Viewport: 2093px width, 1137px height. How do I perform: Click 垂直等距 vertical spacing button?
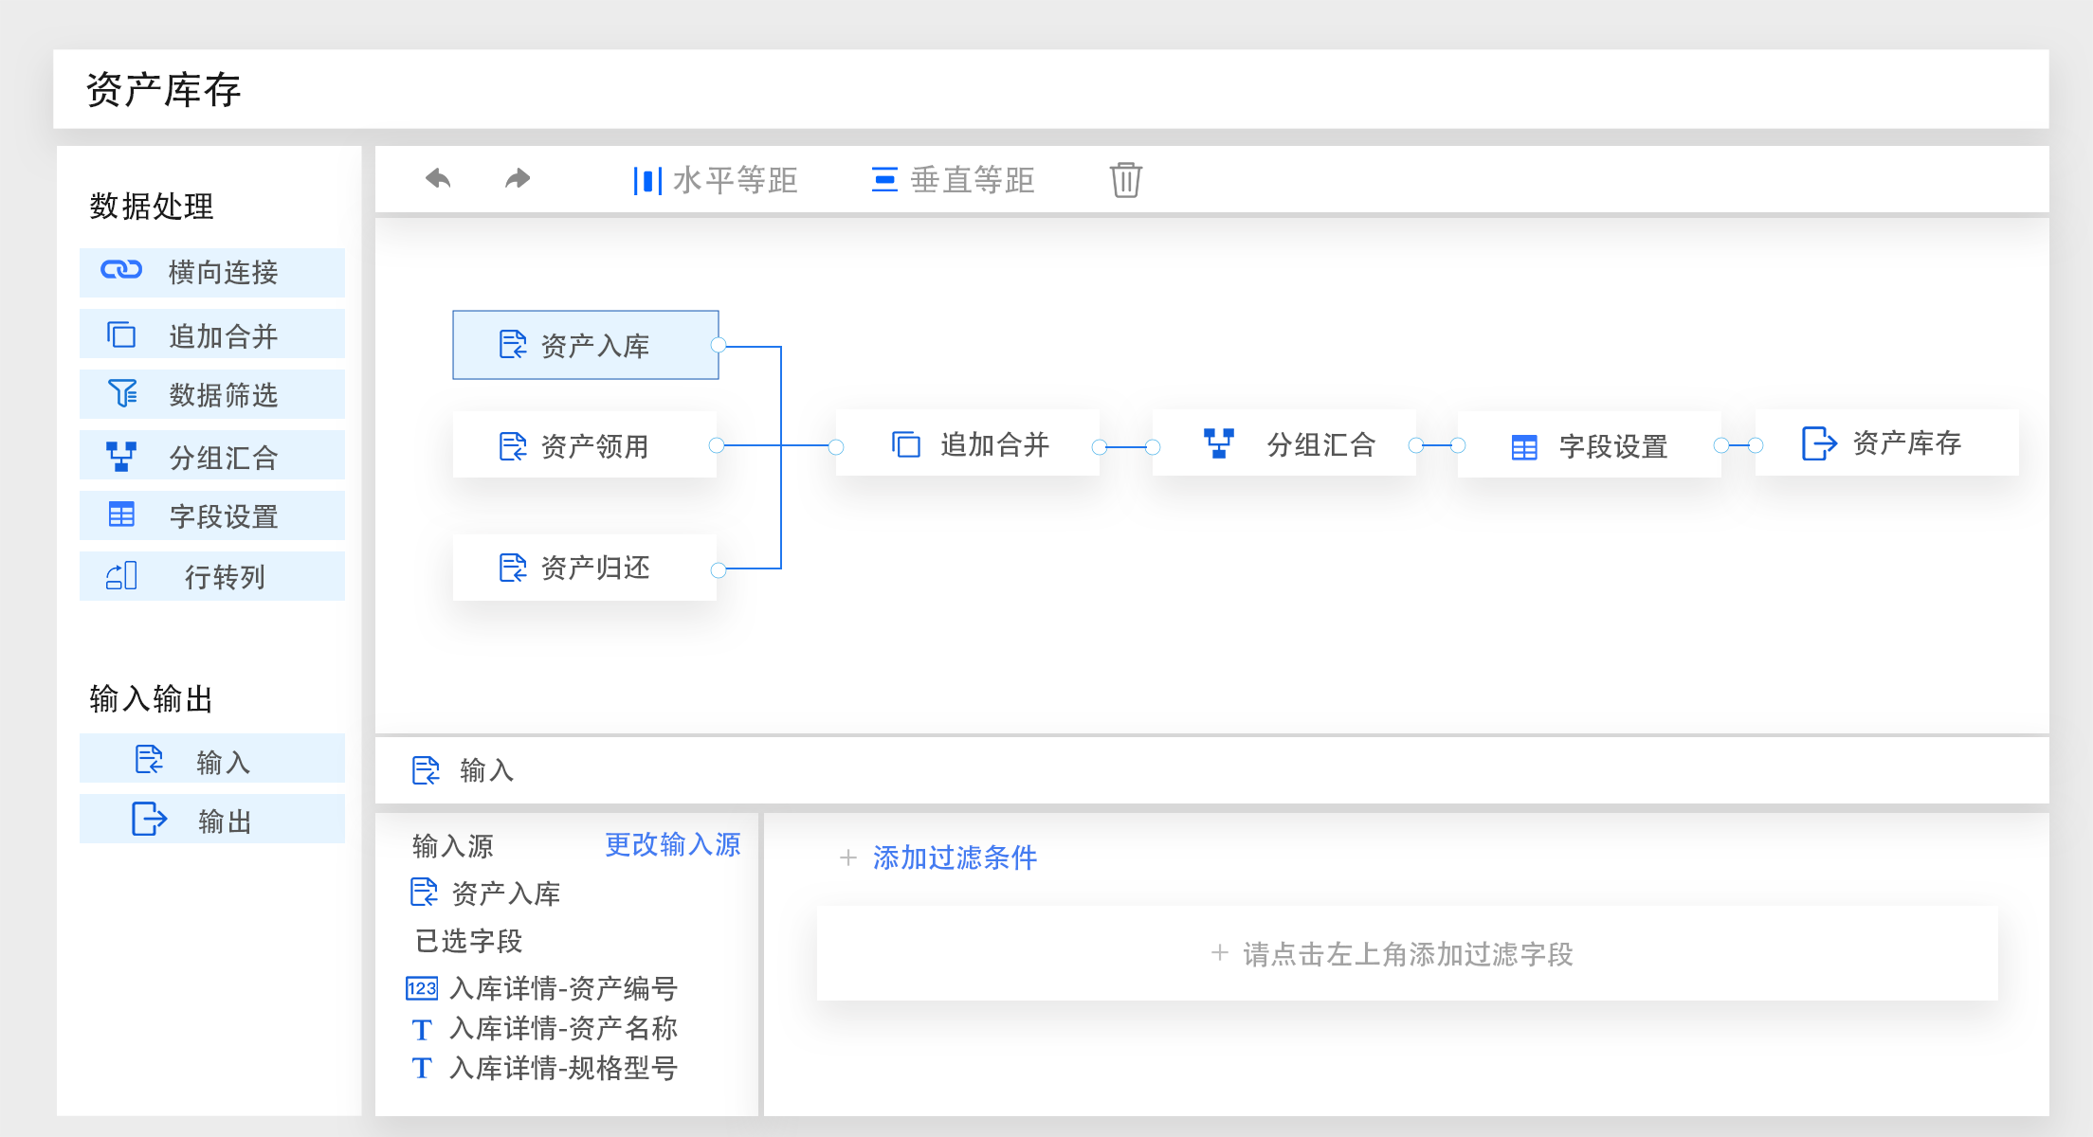coord(953,180)
